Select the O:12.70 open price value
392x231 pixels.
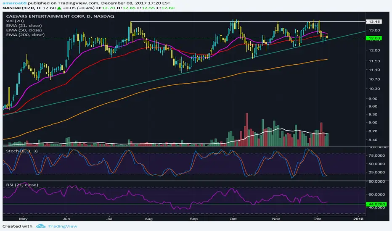click(x=106, y=8)
